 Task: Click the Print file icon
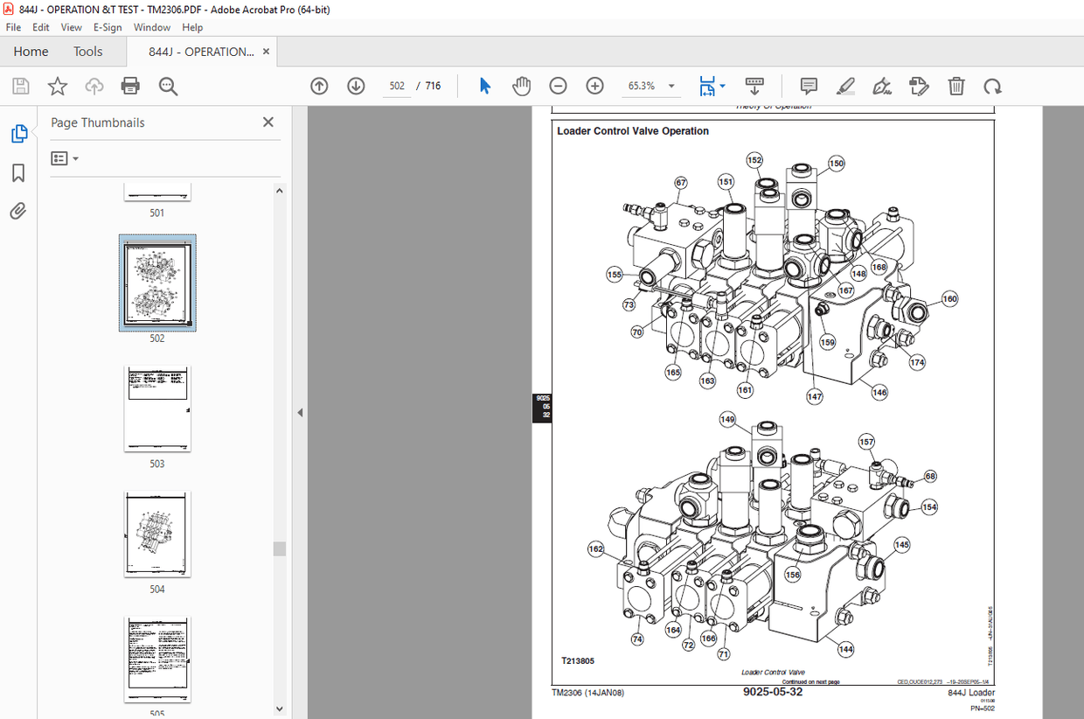(x=130, y=86)
